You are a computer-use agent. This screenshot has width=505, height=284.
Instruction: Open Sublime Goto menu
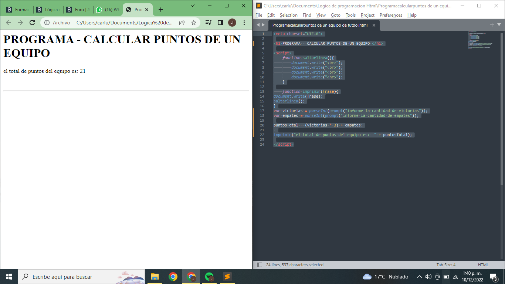336,15
